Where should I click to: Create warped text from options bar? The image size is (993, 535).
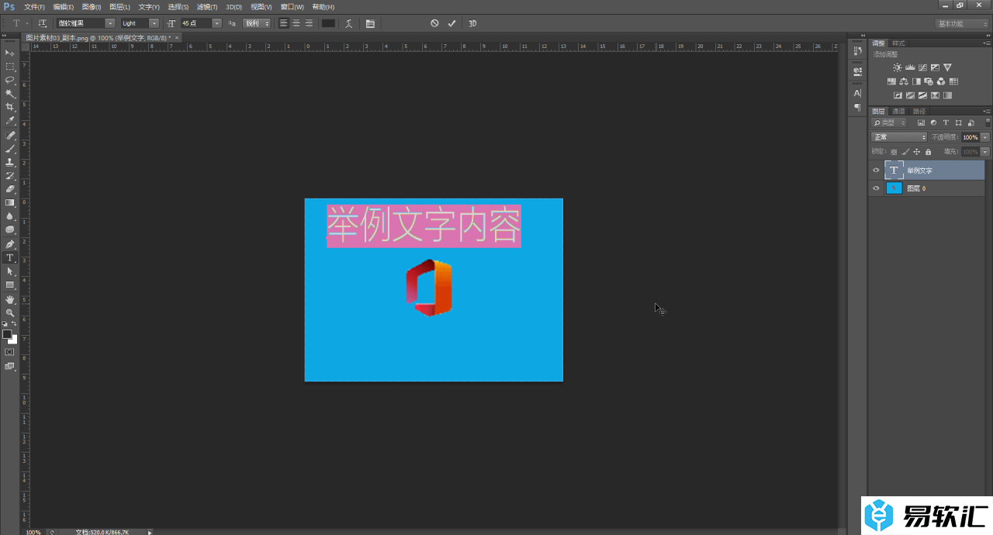pos(350,23)
